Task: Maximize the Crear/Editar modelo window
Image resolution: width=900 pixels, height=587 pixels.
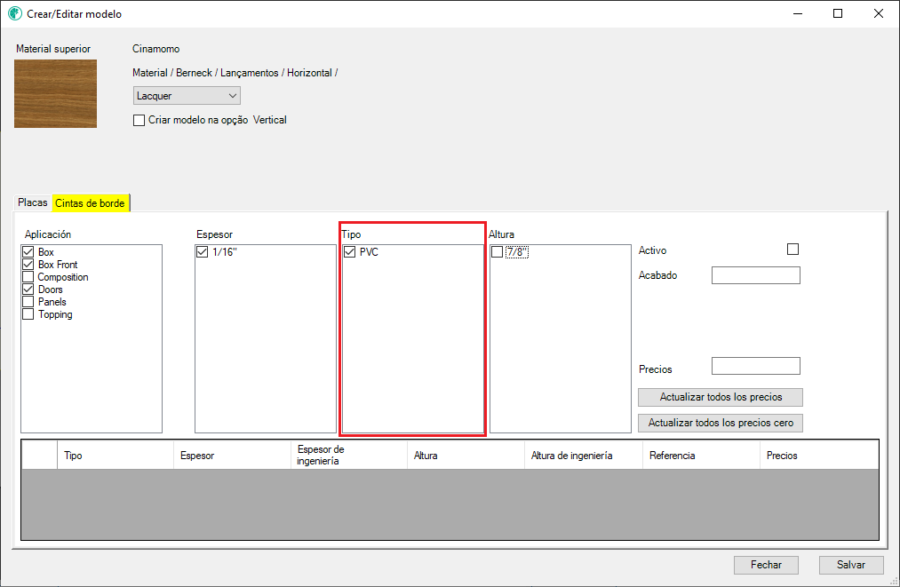Action: pos(838,13)
